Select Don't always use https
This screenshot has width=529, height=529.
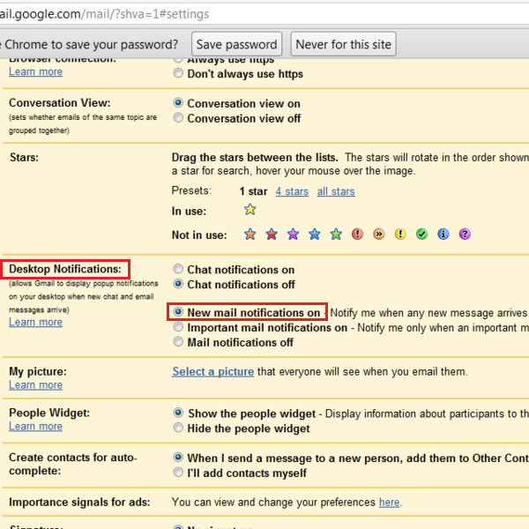coord(178,73)
